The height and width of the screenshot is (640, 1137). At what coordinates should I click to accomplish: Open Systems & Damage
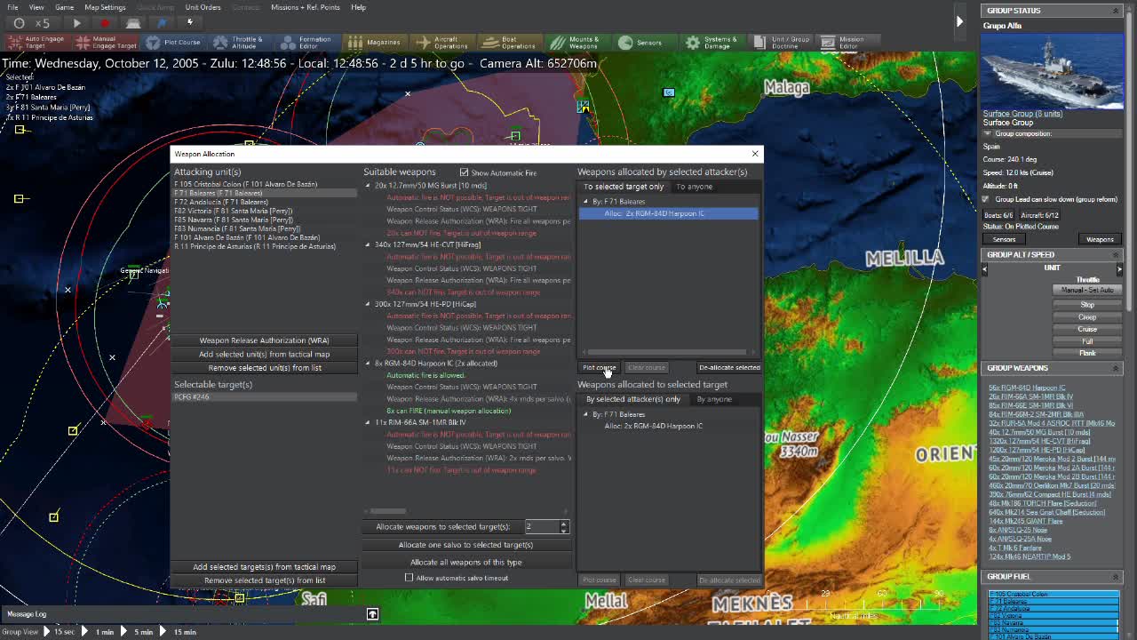pos(712,42)
